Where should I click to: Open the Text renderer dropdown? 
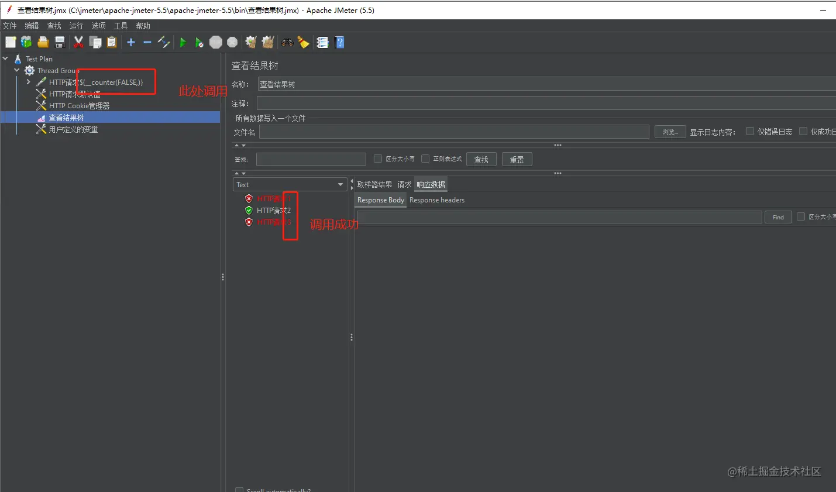click(290, 184)
